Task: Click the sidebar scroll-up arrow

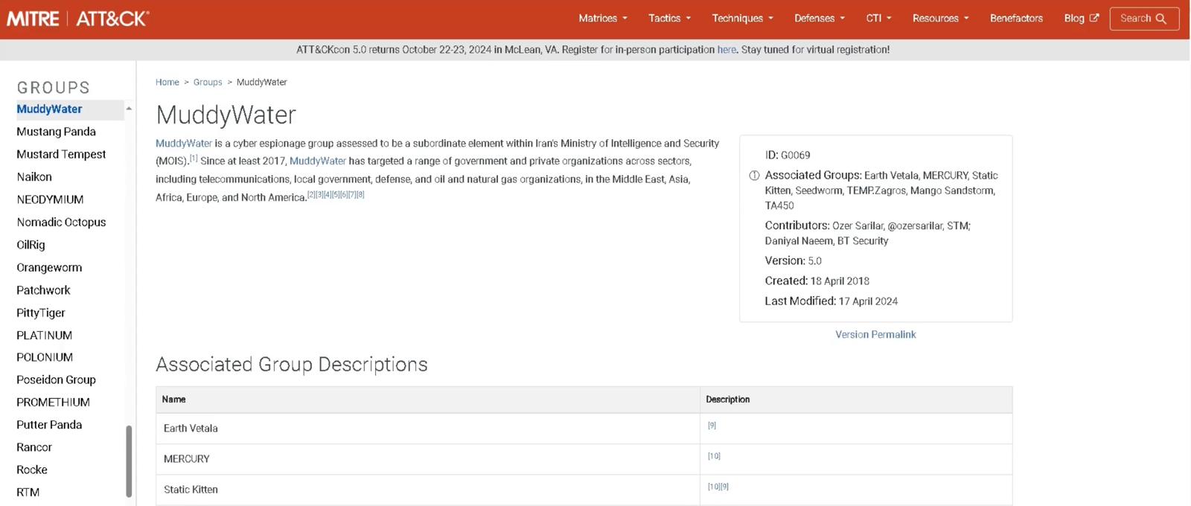Action: tap(129, 109)
